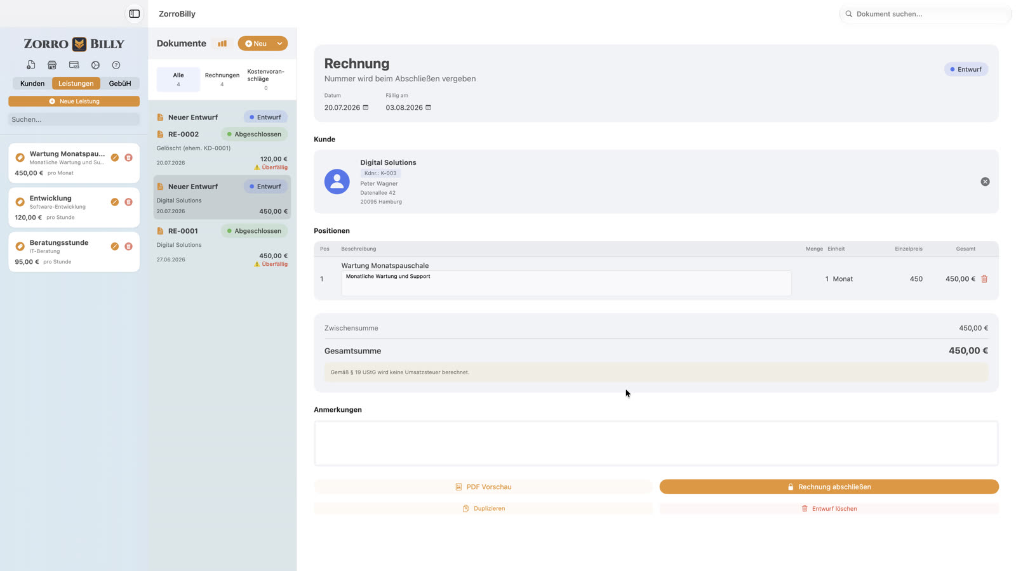Image resolution: width=1016 pixels, height=571 pixels.
Task: Open the pie chart icon in sidebar
Action: point(95,65)
